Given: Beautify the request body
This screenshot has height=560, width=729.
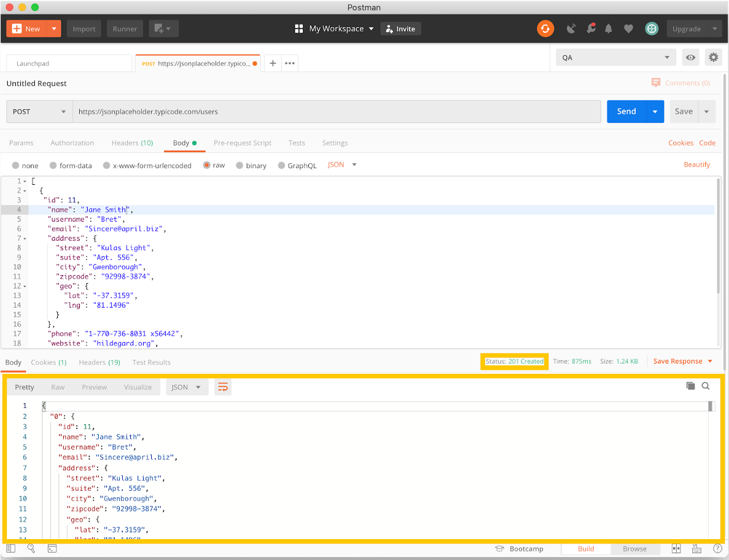Looking at the screenshot, I should click(x=696, y=165).
